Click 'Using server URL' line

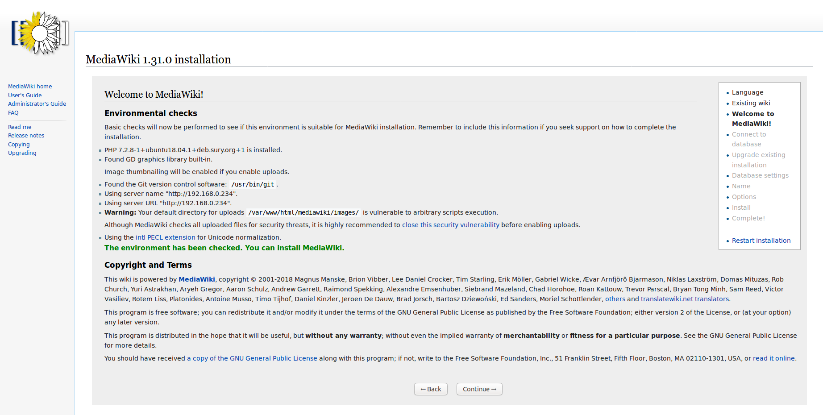(168, 203)
